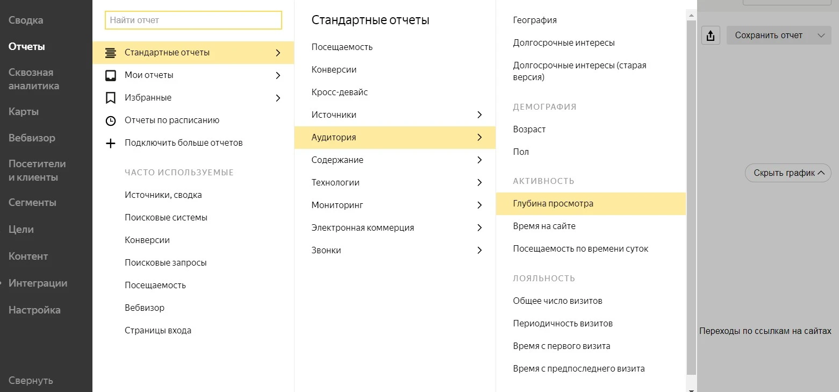Click the My reports inbox icon
839x392 pixels.
point(111,75)
